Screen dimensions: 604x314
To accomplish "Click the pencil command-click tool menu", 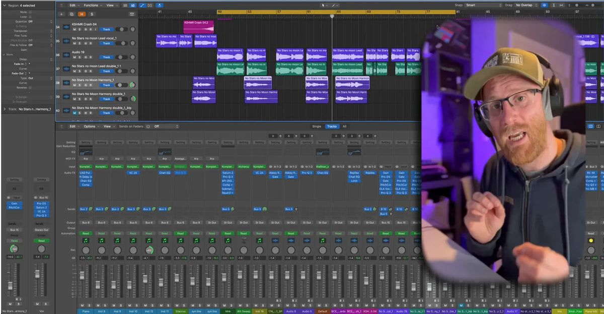I will tap(334, 5).
